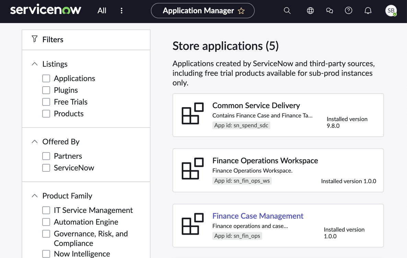Check the Now Intelligence filter
Viewport: 407px width, 258px height.
click(46, 254)
